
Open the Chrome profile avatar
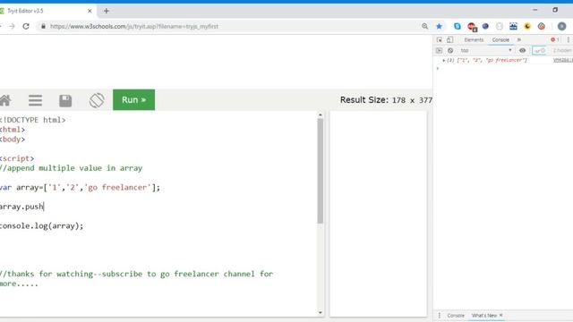tap(561, 26)
